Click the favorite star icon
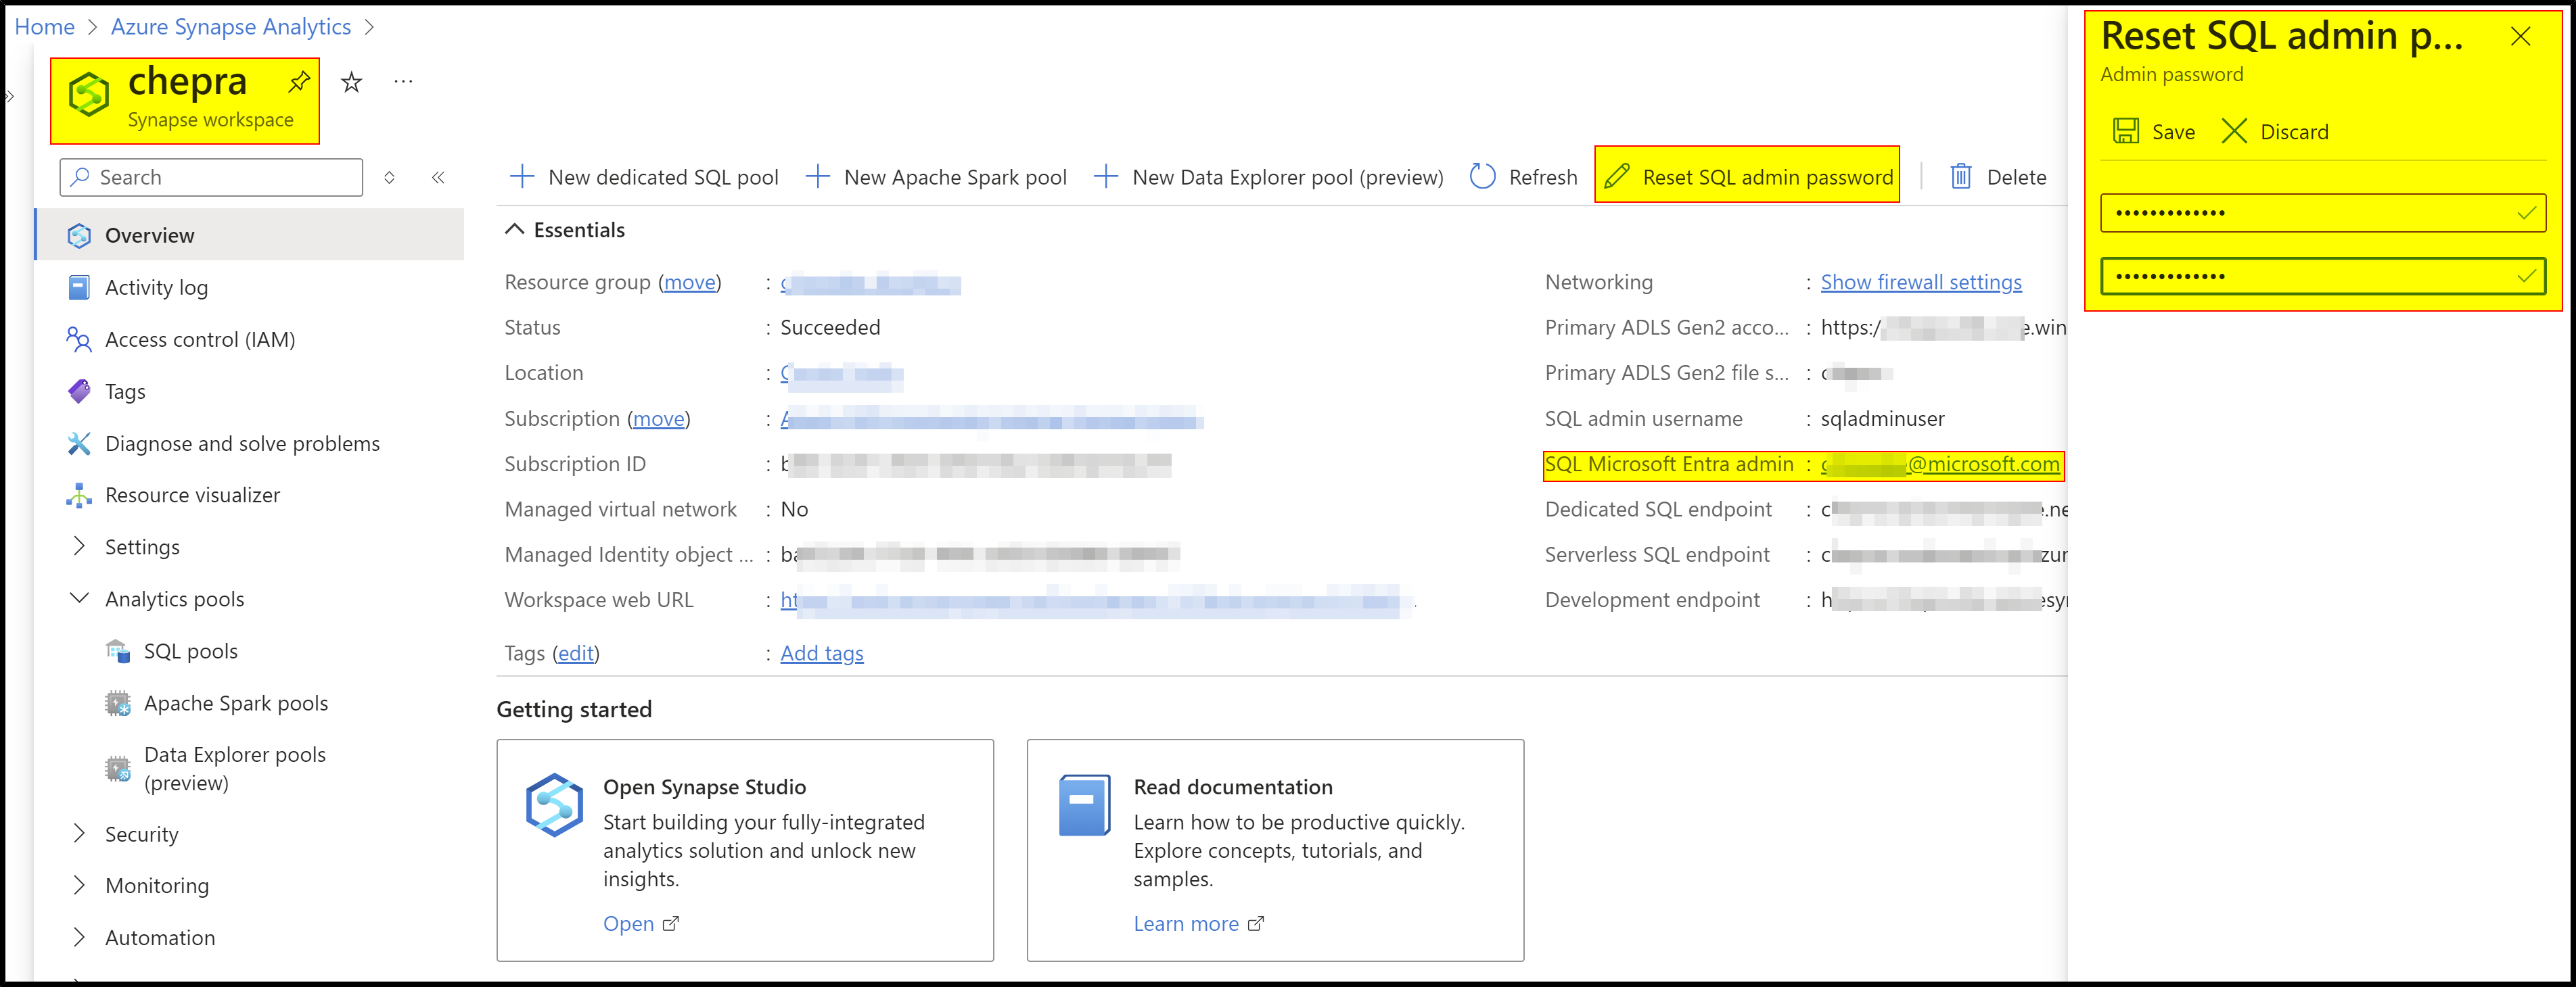The height and width of the screenshot is (987, 2576). click(x=351, y=83)
